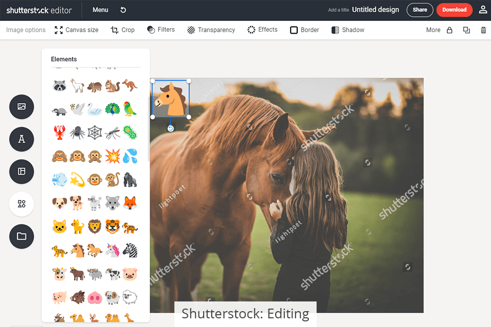Open the Effects option
Image resolution: width=491 pixels, height=327 pixels.
coord(262,30)
